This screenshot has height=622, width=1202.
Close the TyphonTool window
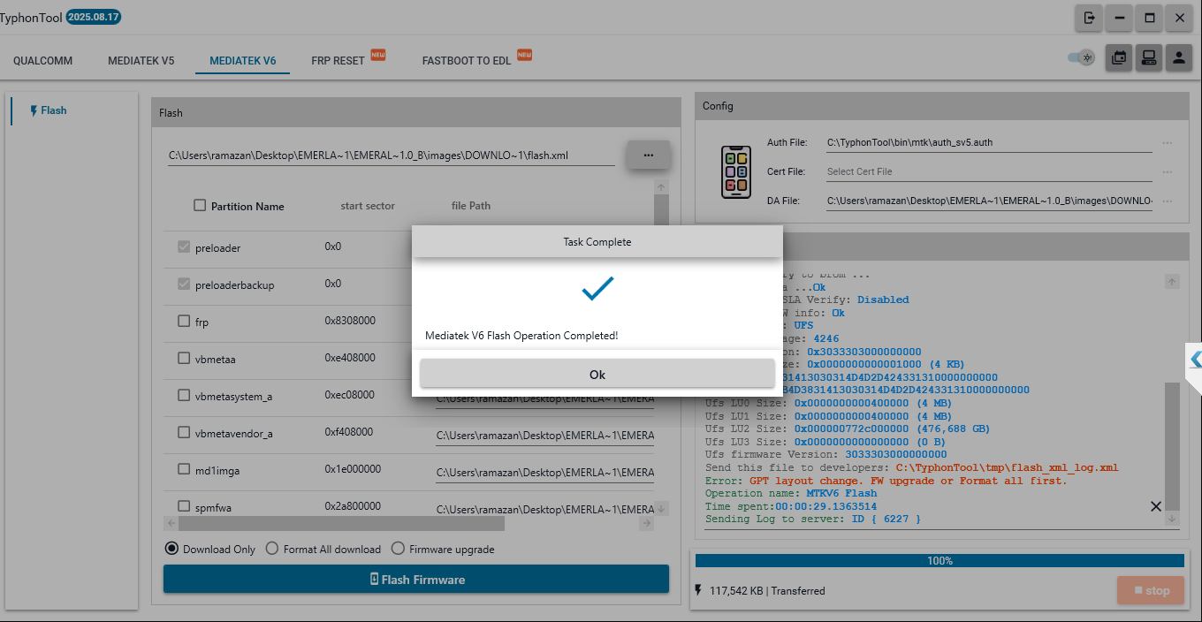(x=1180, y=17)
